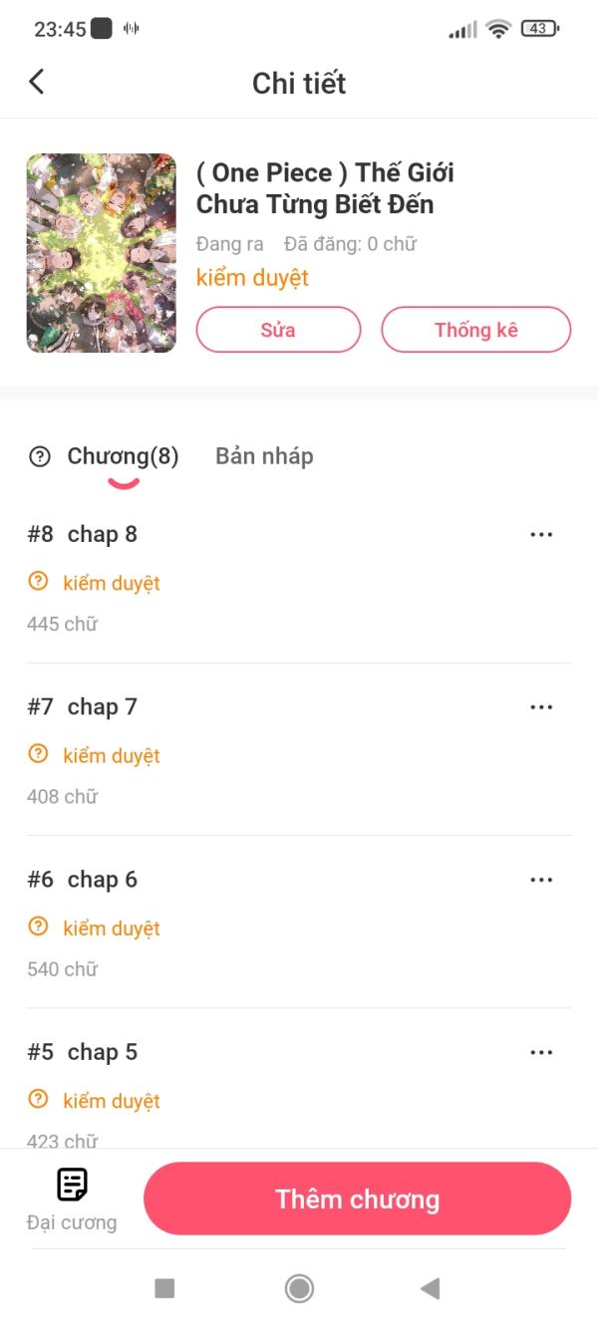Open the Thống kê statistics button
The image size is (598, 1328).
[475, 330]
